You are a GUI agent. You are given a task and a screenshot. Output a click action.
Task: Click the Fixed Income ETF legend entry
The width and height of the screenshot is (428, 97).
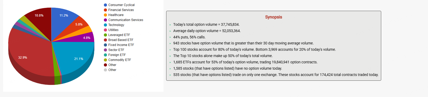tap(119, 45)
